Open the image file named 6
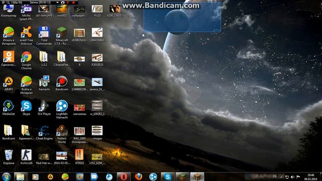Screen dimensions: 322x181 (x=79, y=61)
